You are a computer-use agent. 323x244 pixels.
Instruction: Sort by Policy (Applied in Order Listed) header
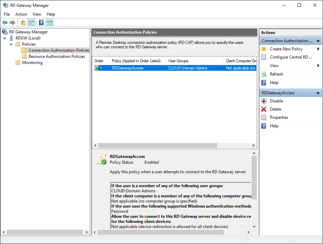[138, 61]
